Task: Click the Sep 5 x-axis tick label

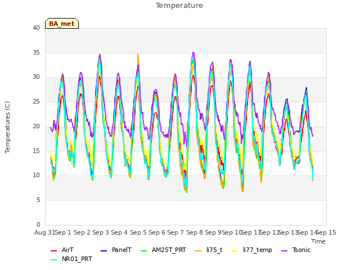Action: tap(138, 232)
